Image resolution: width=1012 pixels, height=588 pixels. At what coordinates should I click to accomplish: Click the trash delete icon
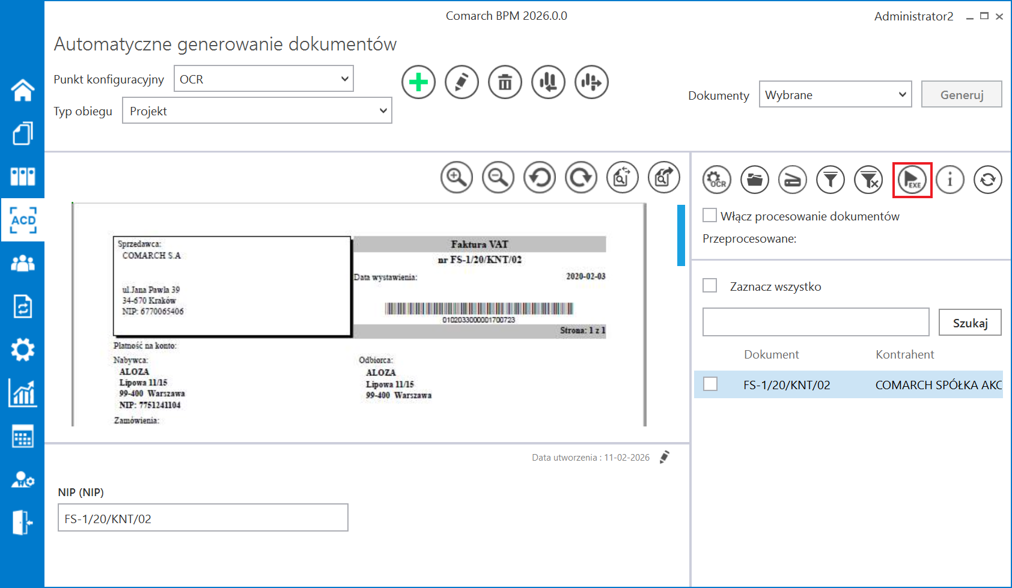pos(505,82)
